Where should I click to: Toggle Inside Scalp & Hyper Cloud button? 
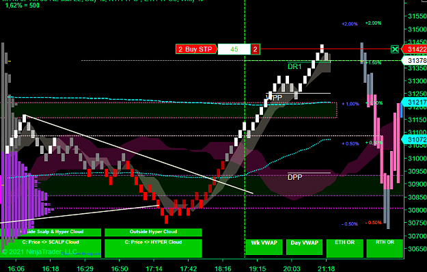[51, 232]
